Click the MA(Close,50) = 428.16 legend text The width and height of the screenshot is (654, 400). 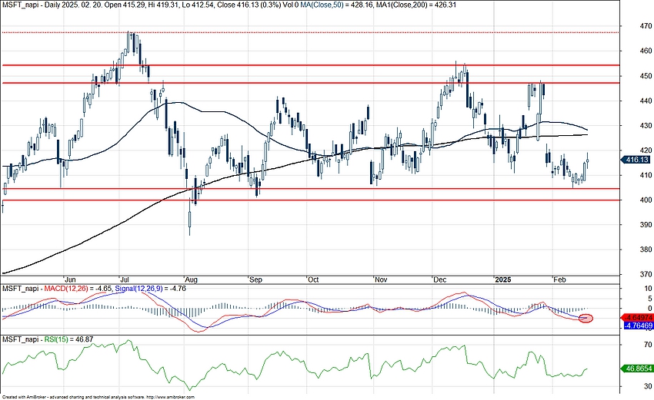(337, 5)
